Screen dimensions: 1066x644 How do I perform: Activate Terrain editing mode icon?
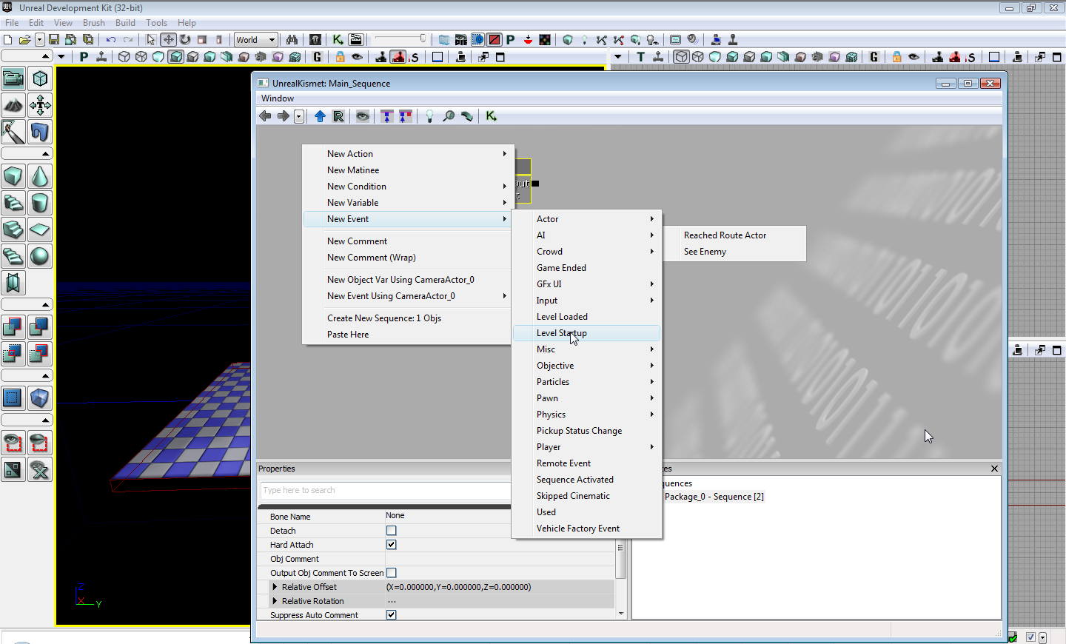pyautogui.click(x=13, y=105)
